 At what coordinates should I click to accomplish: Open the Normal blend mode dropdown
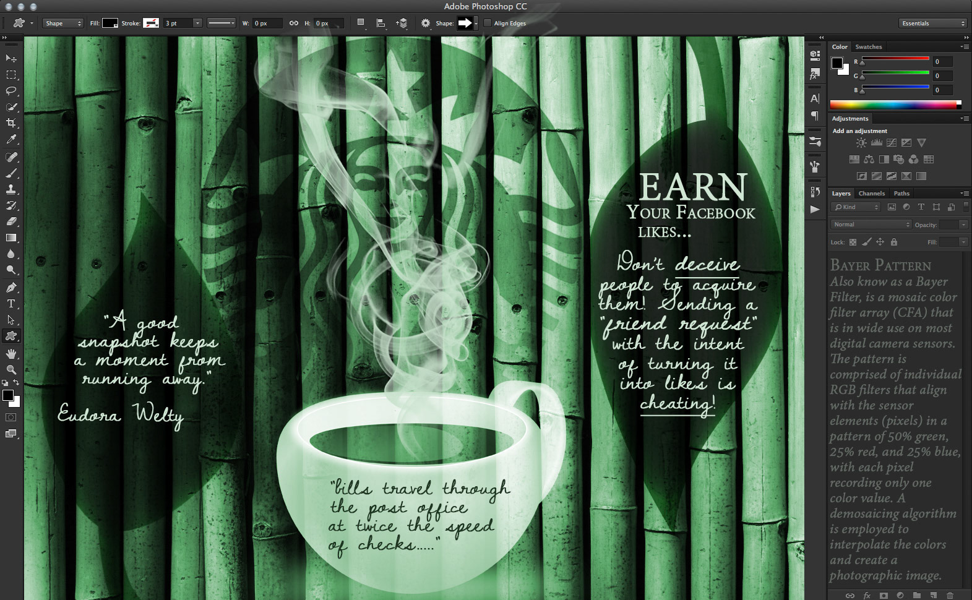871,225
